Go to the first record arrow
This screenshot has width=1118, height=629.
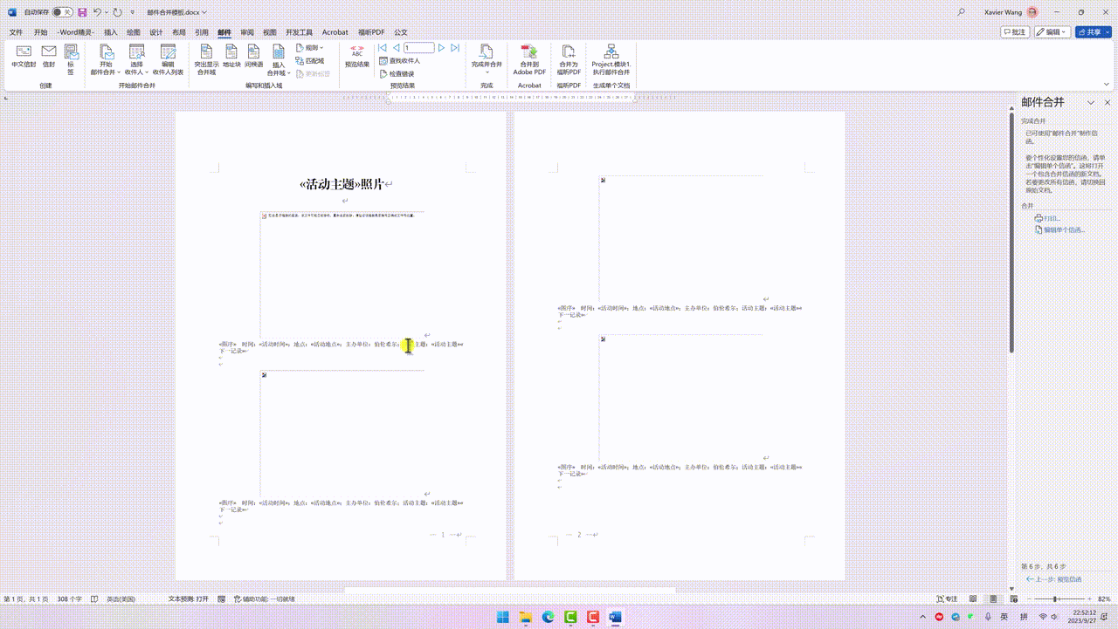point(383,48)
